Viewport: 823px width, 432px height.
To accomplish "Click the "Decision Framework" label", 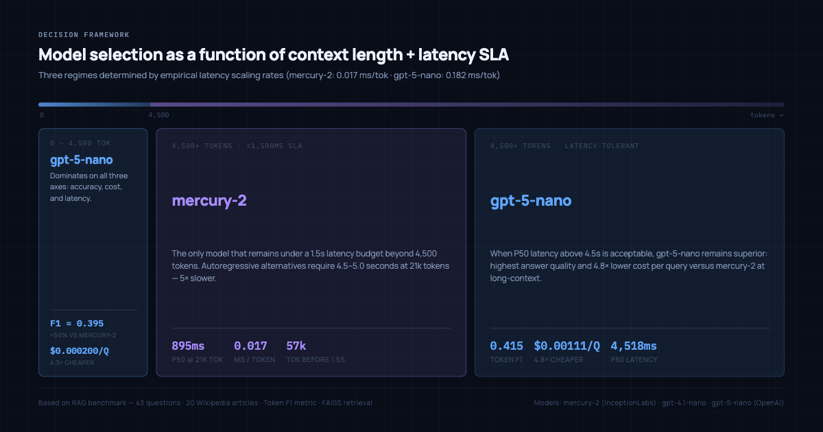I will pos(84,35).
